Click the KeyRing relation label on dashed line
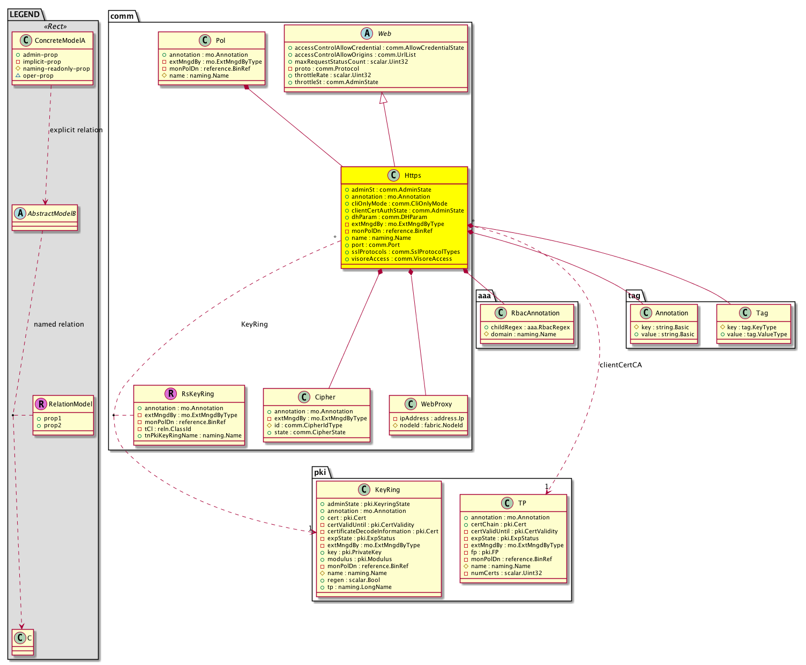 pos(254,324)
